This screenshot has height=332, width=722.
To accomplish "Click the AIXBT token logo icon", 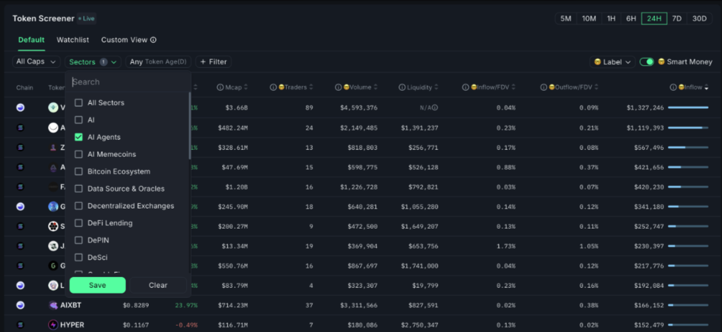I will tap(54, 305).
